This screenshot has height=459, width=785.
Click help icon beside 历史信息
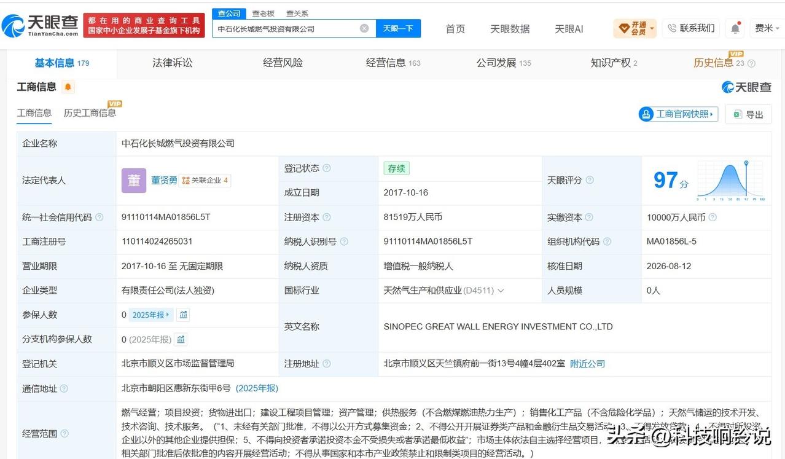[x=751, y=63]
